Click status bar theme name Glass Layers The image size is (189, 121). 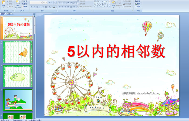17,120
